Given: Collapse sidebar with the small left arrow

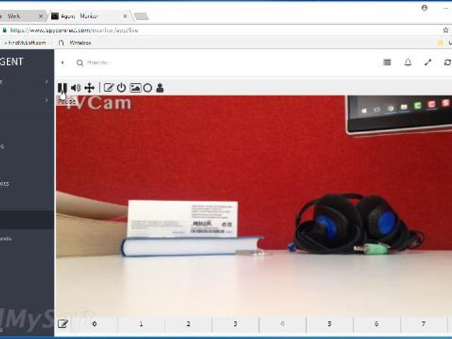Looking at the screenshot, I should [62, 62].
